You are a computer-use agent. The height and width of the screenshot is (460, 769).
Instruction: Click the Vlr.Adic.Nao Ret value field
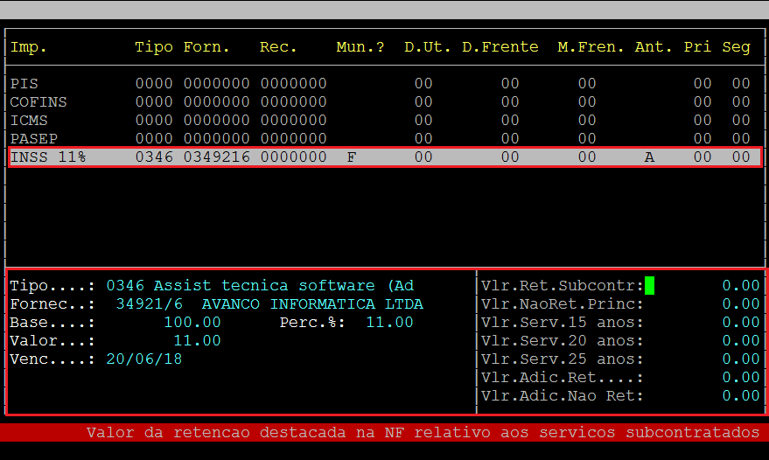click(740, 396)
